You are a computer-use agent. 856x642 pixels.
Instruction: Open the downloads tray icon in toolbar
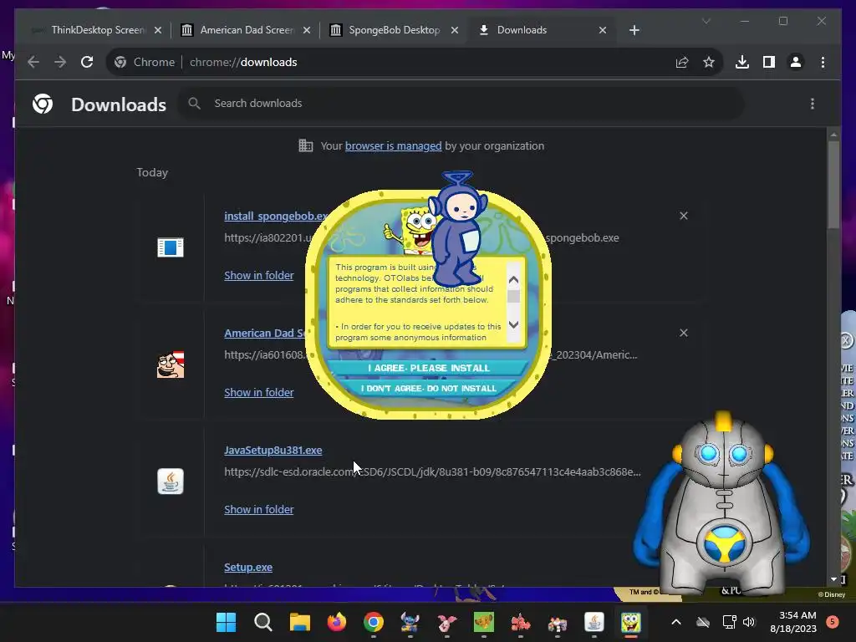[742, 62]
